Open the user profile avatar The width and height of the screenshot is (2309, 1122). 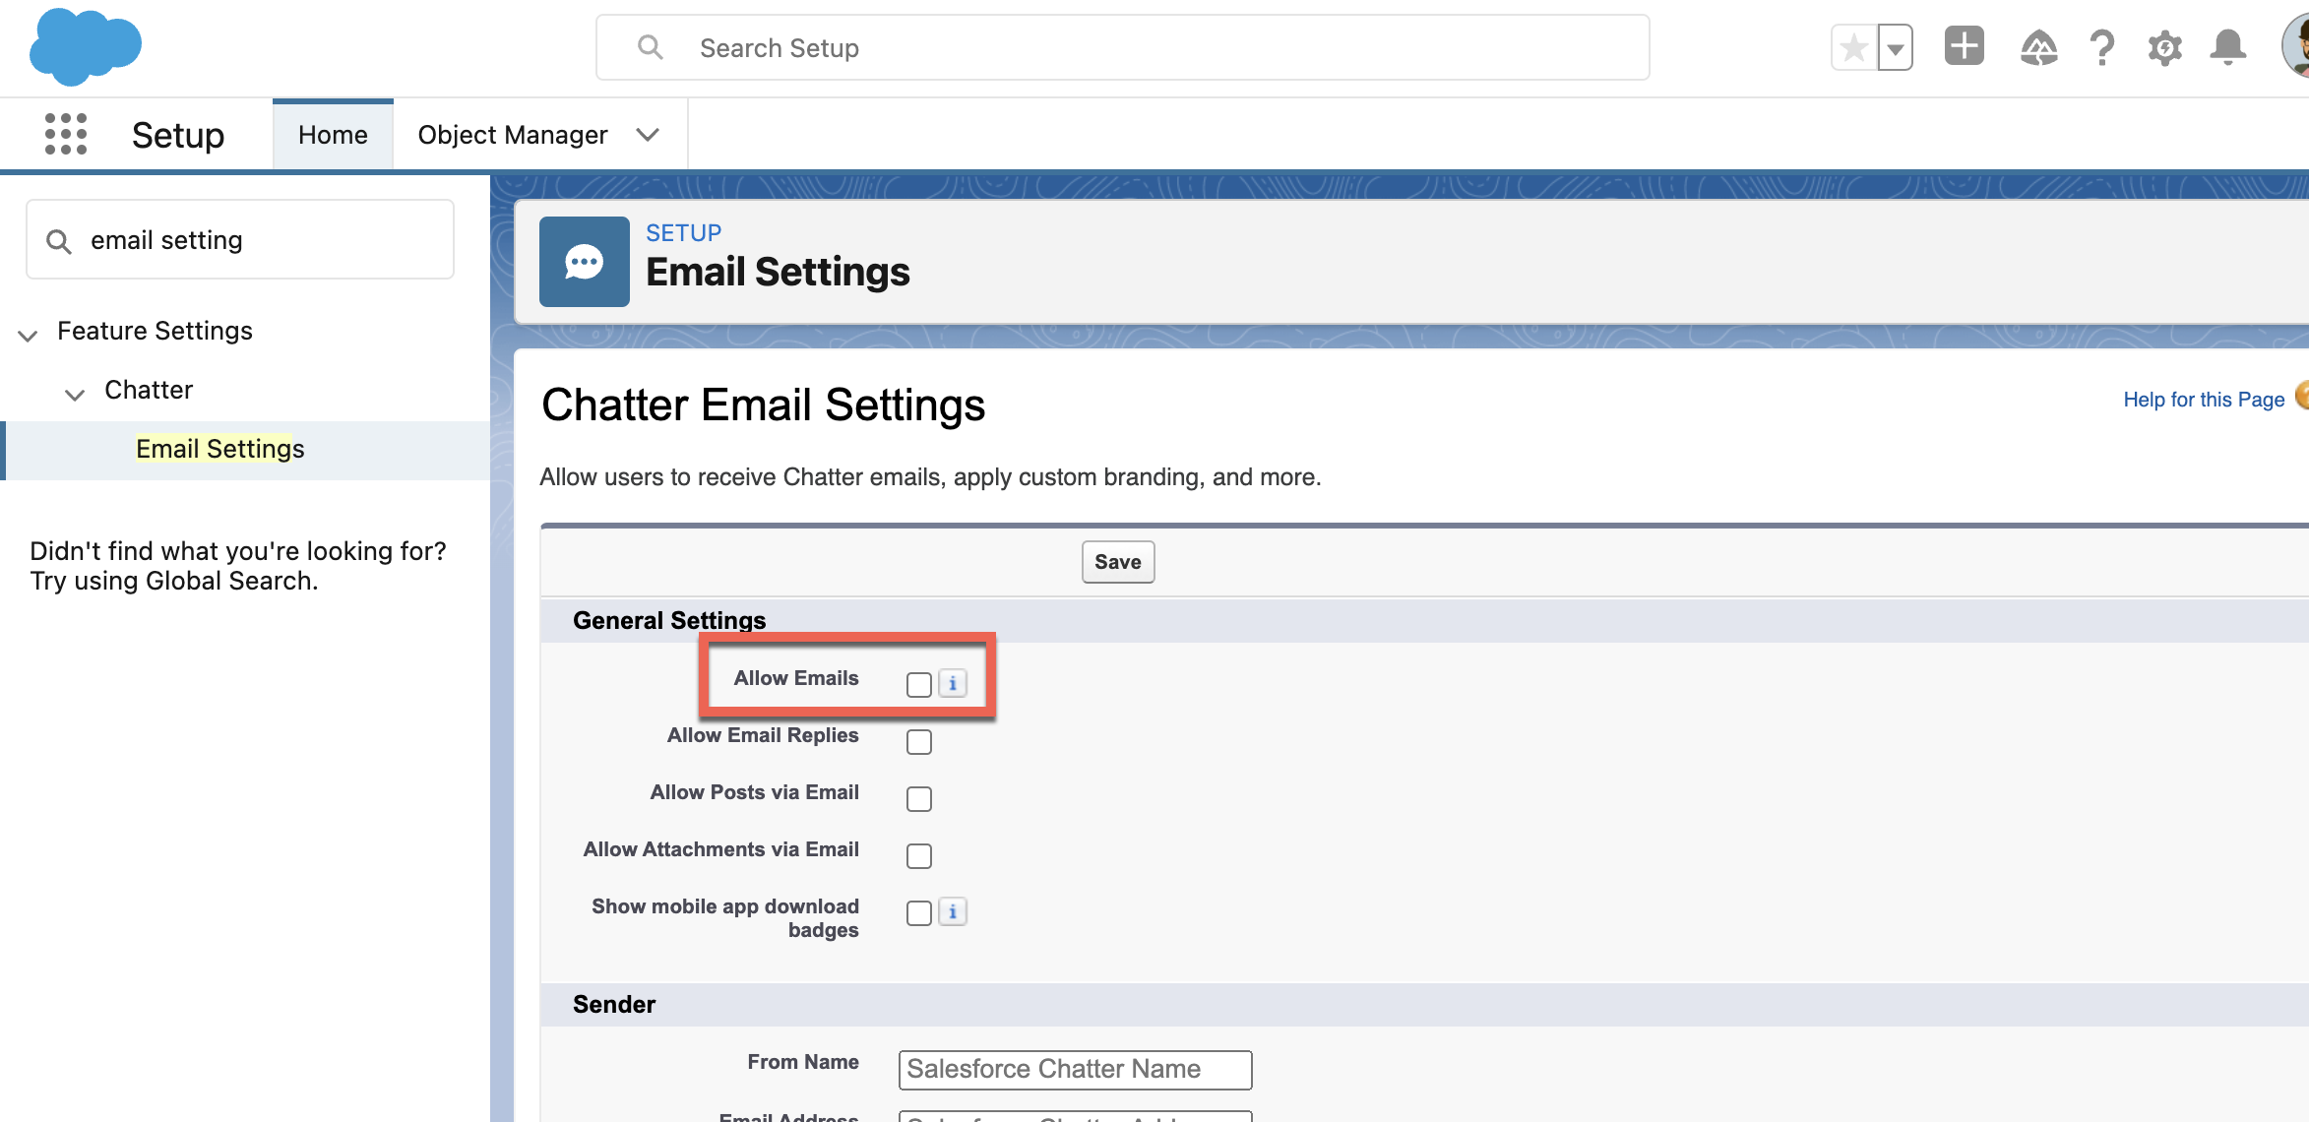click(x=2296, y=46)
